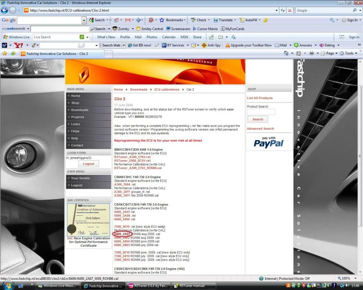Click the search magnifier in Google box
Image resolution: width=363 pixels, height=290 pixels.
click(x=354, y=10)
